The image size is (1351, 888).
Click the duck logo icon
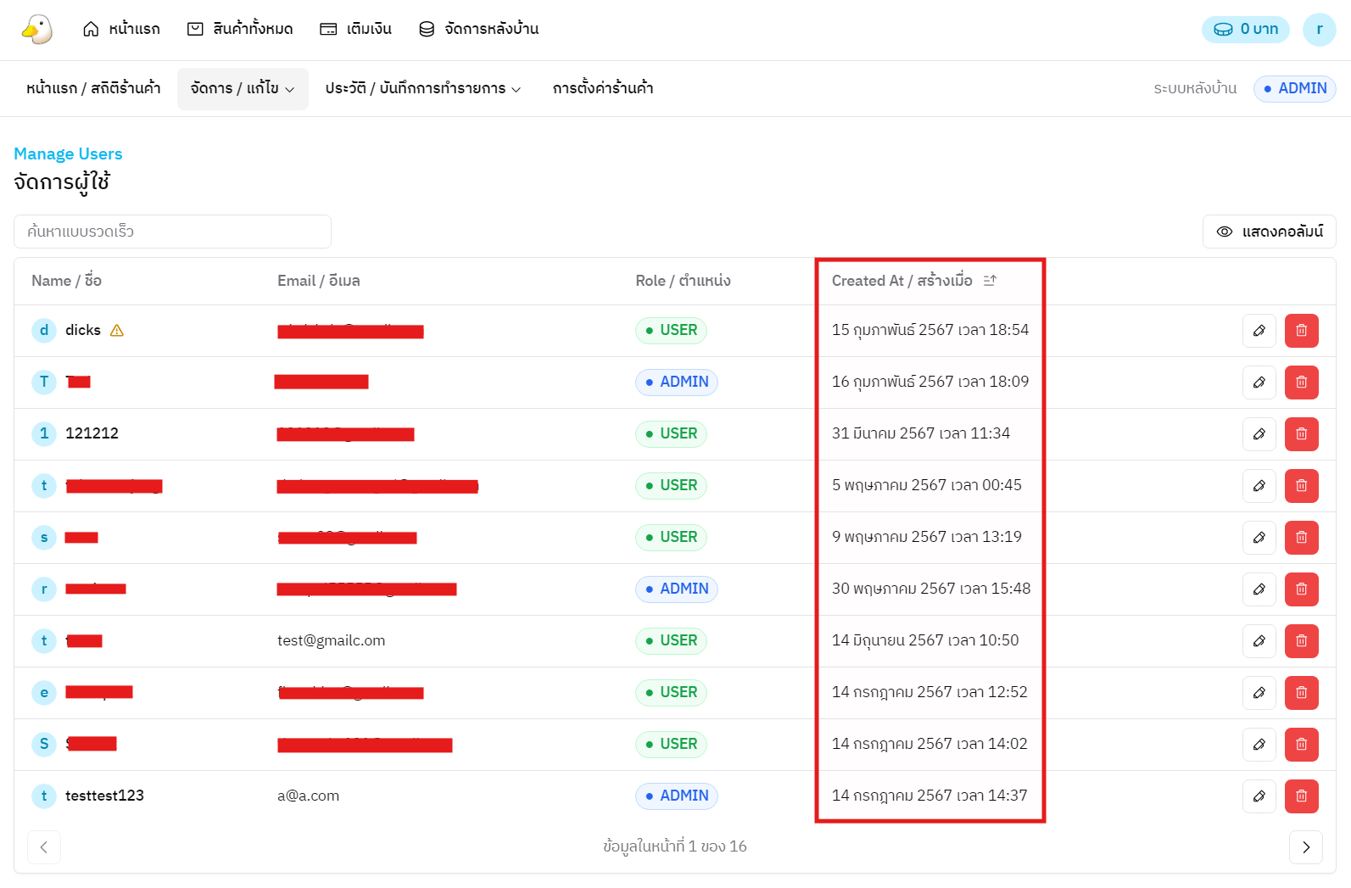[36, 30]
